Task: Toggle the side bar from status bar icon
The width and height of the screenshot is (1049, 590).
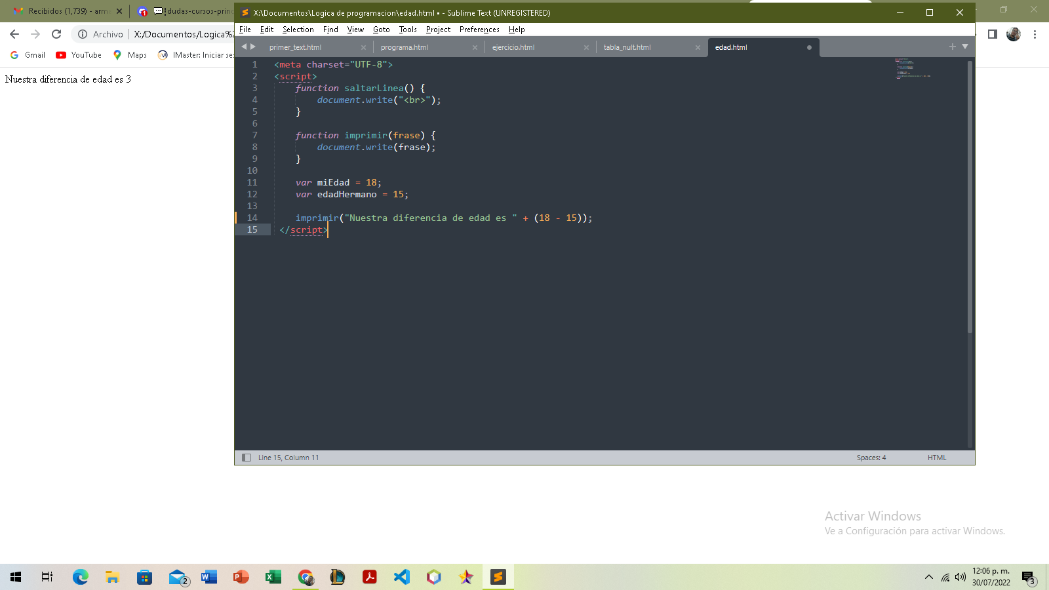Action: 247,458
